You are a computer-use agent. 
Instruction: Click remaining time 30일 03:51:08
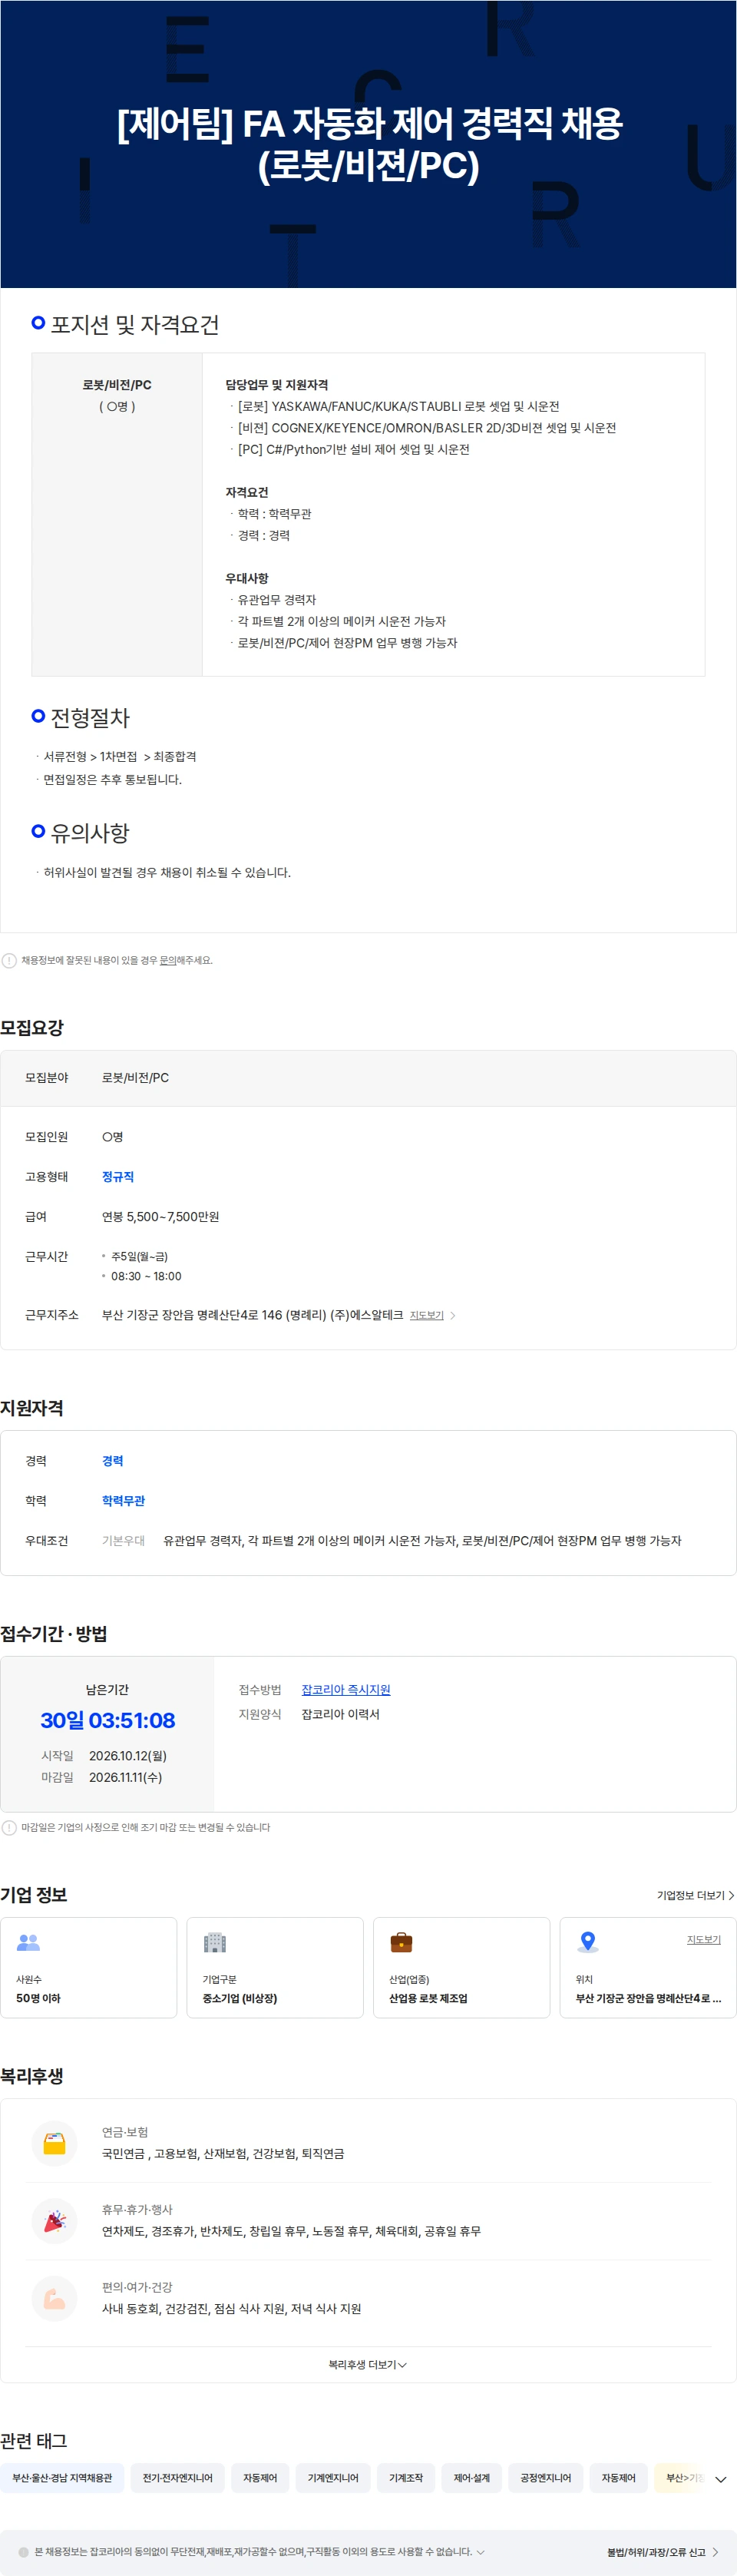pos(107,1720)
